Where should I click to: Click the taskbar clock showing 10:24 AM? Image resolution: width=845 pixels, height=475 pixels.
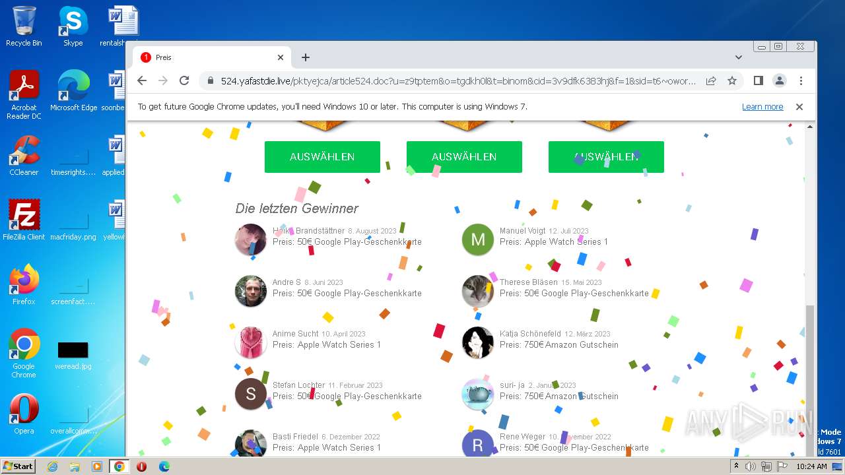(x=812, y=466)
